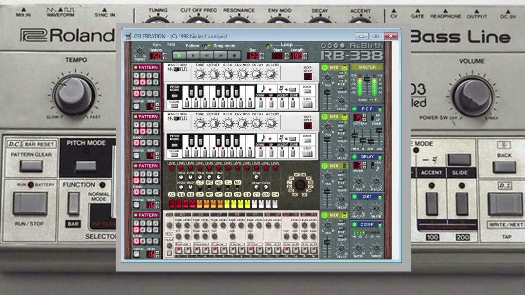Image resolution: width=525 pixels, height=295 pixels.
Task: Click the PCF Pattern number stepper arrows
Action: coord(363,118)
